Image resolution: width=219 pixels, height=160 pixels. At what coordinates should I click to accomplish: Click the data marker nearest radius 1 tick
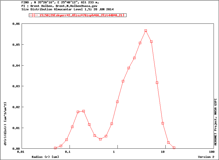tap(117, 102)
